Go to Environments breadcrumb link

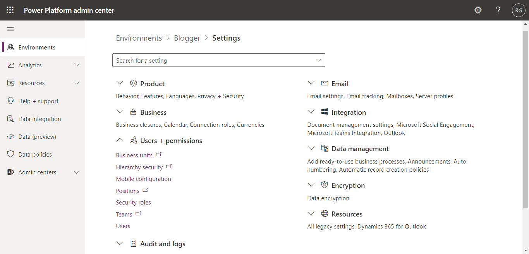click(x=139, y=38)
